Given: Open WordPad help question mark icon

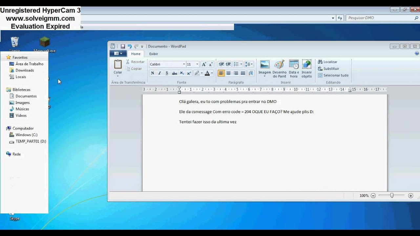Looking at the screenshot, I should [x=417, y=53].
